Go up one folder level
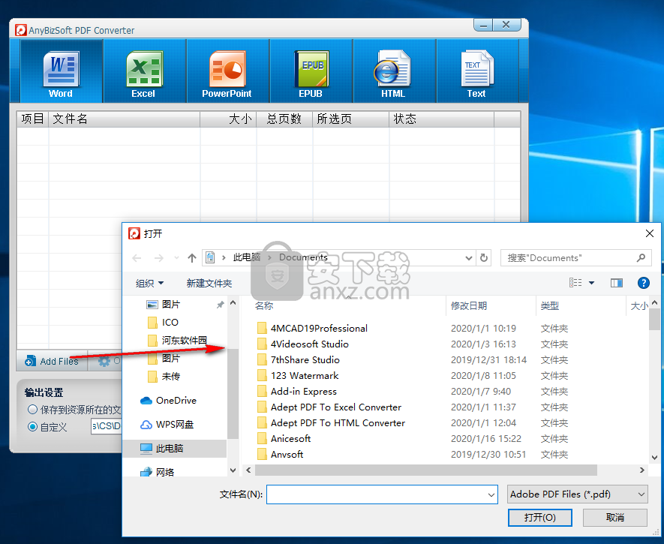The width and height of the screenshot is (664, 544). coord(192,258)
